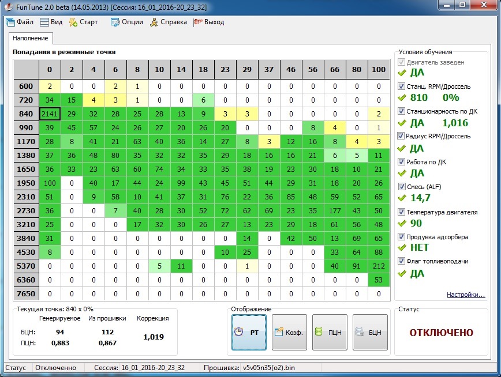Click the green checkmark beside НЕТ
501x377 pixels.
pyautogui.click(x=402, y=247)
